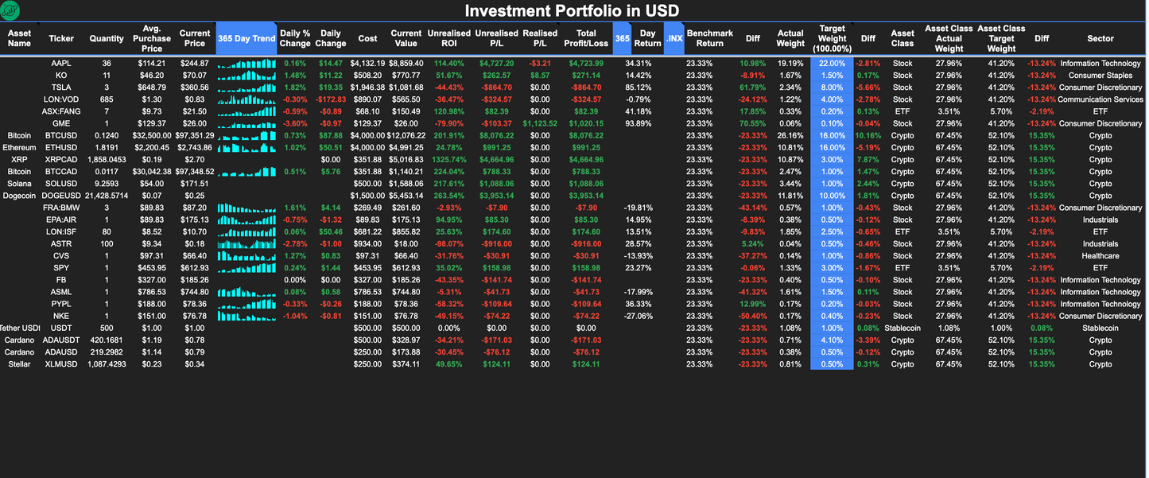1149x478 pixels.
Task: Click the blue 365 header cell
Action: pyautogui.click(x=623, y=37)
